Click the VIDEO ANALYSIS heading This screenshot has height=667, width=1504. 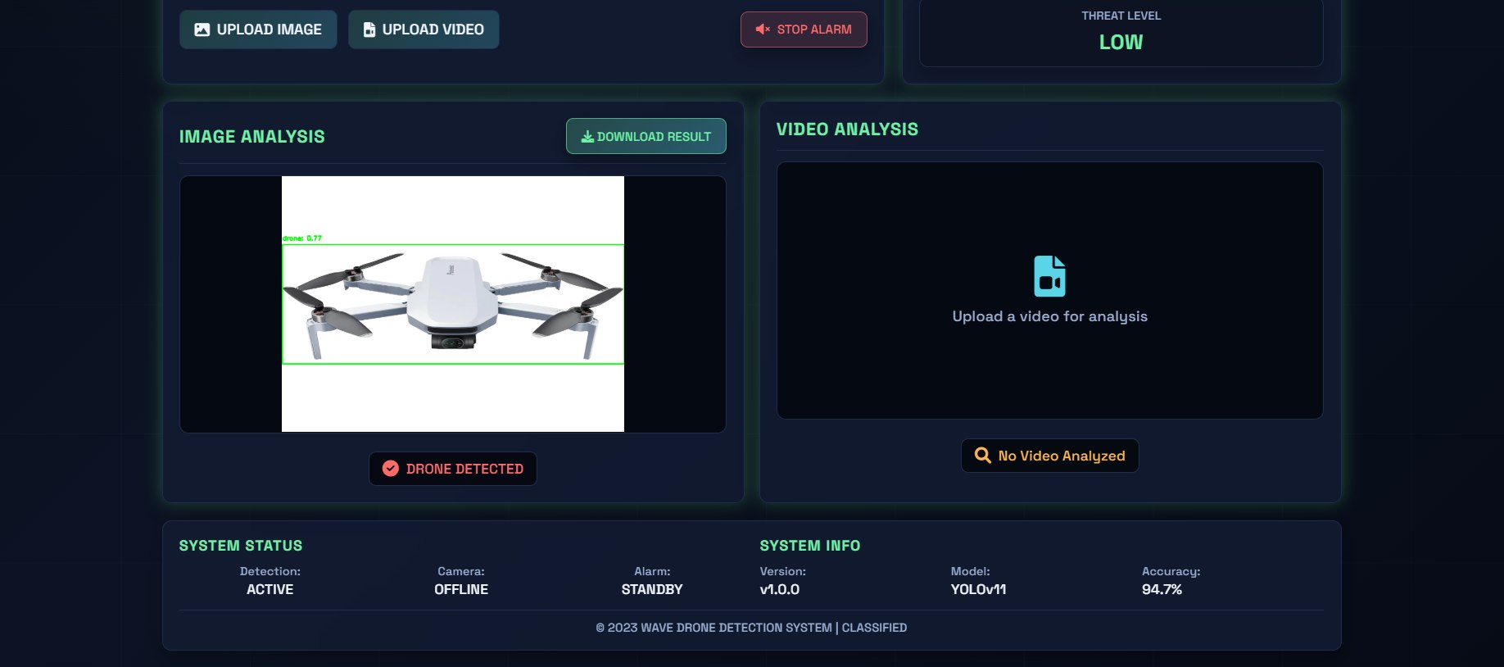(847, 129)
